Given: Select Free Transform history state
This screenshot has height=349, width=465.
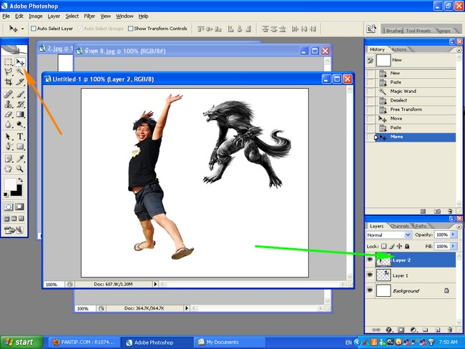Looking at the screenshot, I should coord(411,109).
